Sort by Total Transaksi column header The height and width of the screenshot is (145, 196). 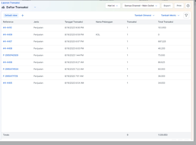click(x=166, y=22)
